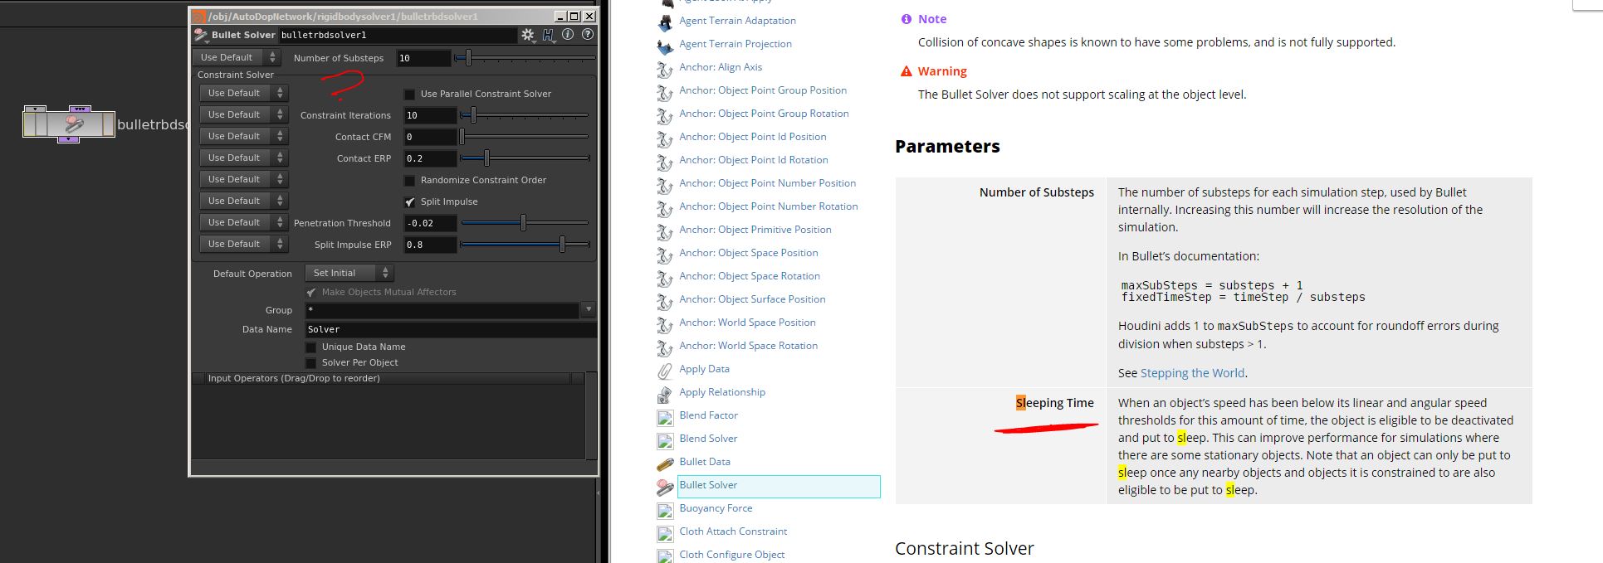1603x563 pixels.
Task: Enable Unique Data Name checkbox
Action: [x=311, y=347]
